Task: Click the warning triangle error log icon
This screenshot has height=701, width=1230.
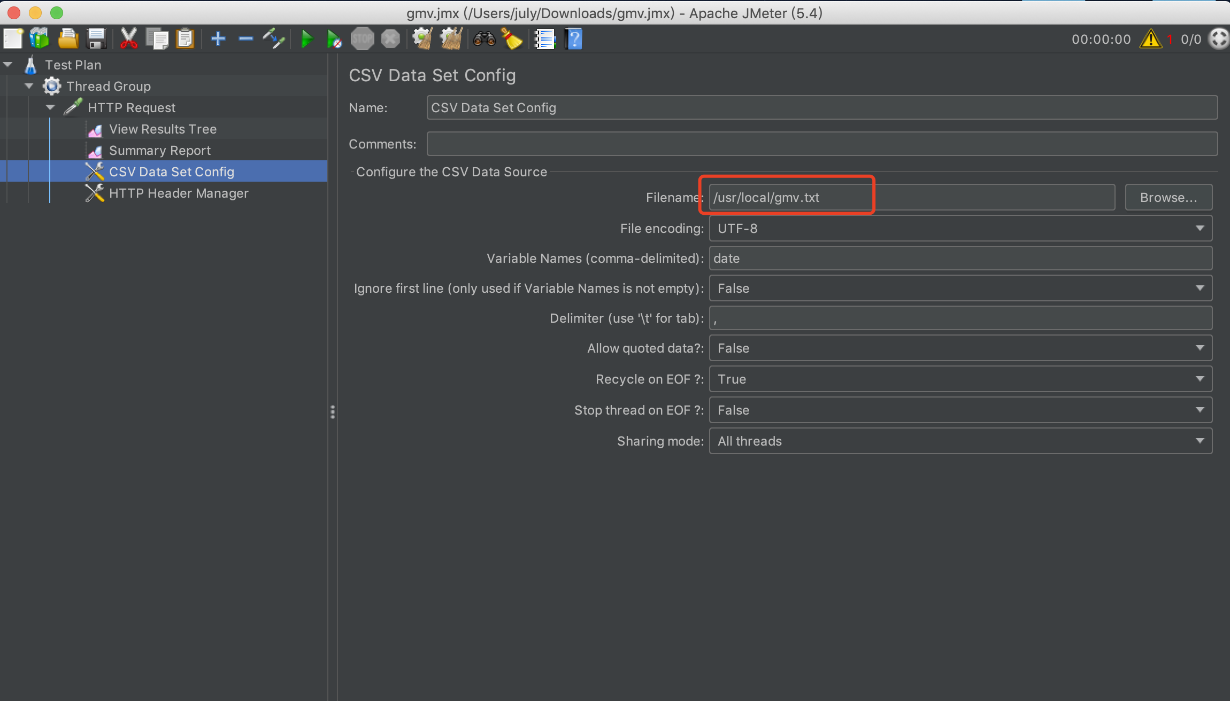Action: pyautogui.click(x=1150, y=39)
